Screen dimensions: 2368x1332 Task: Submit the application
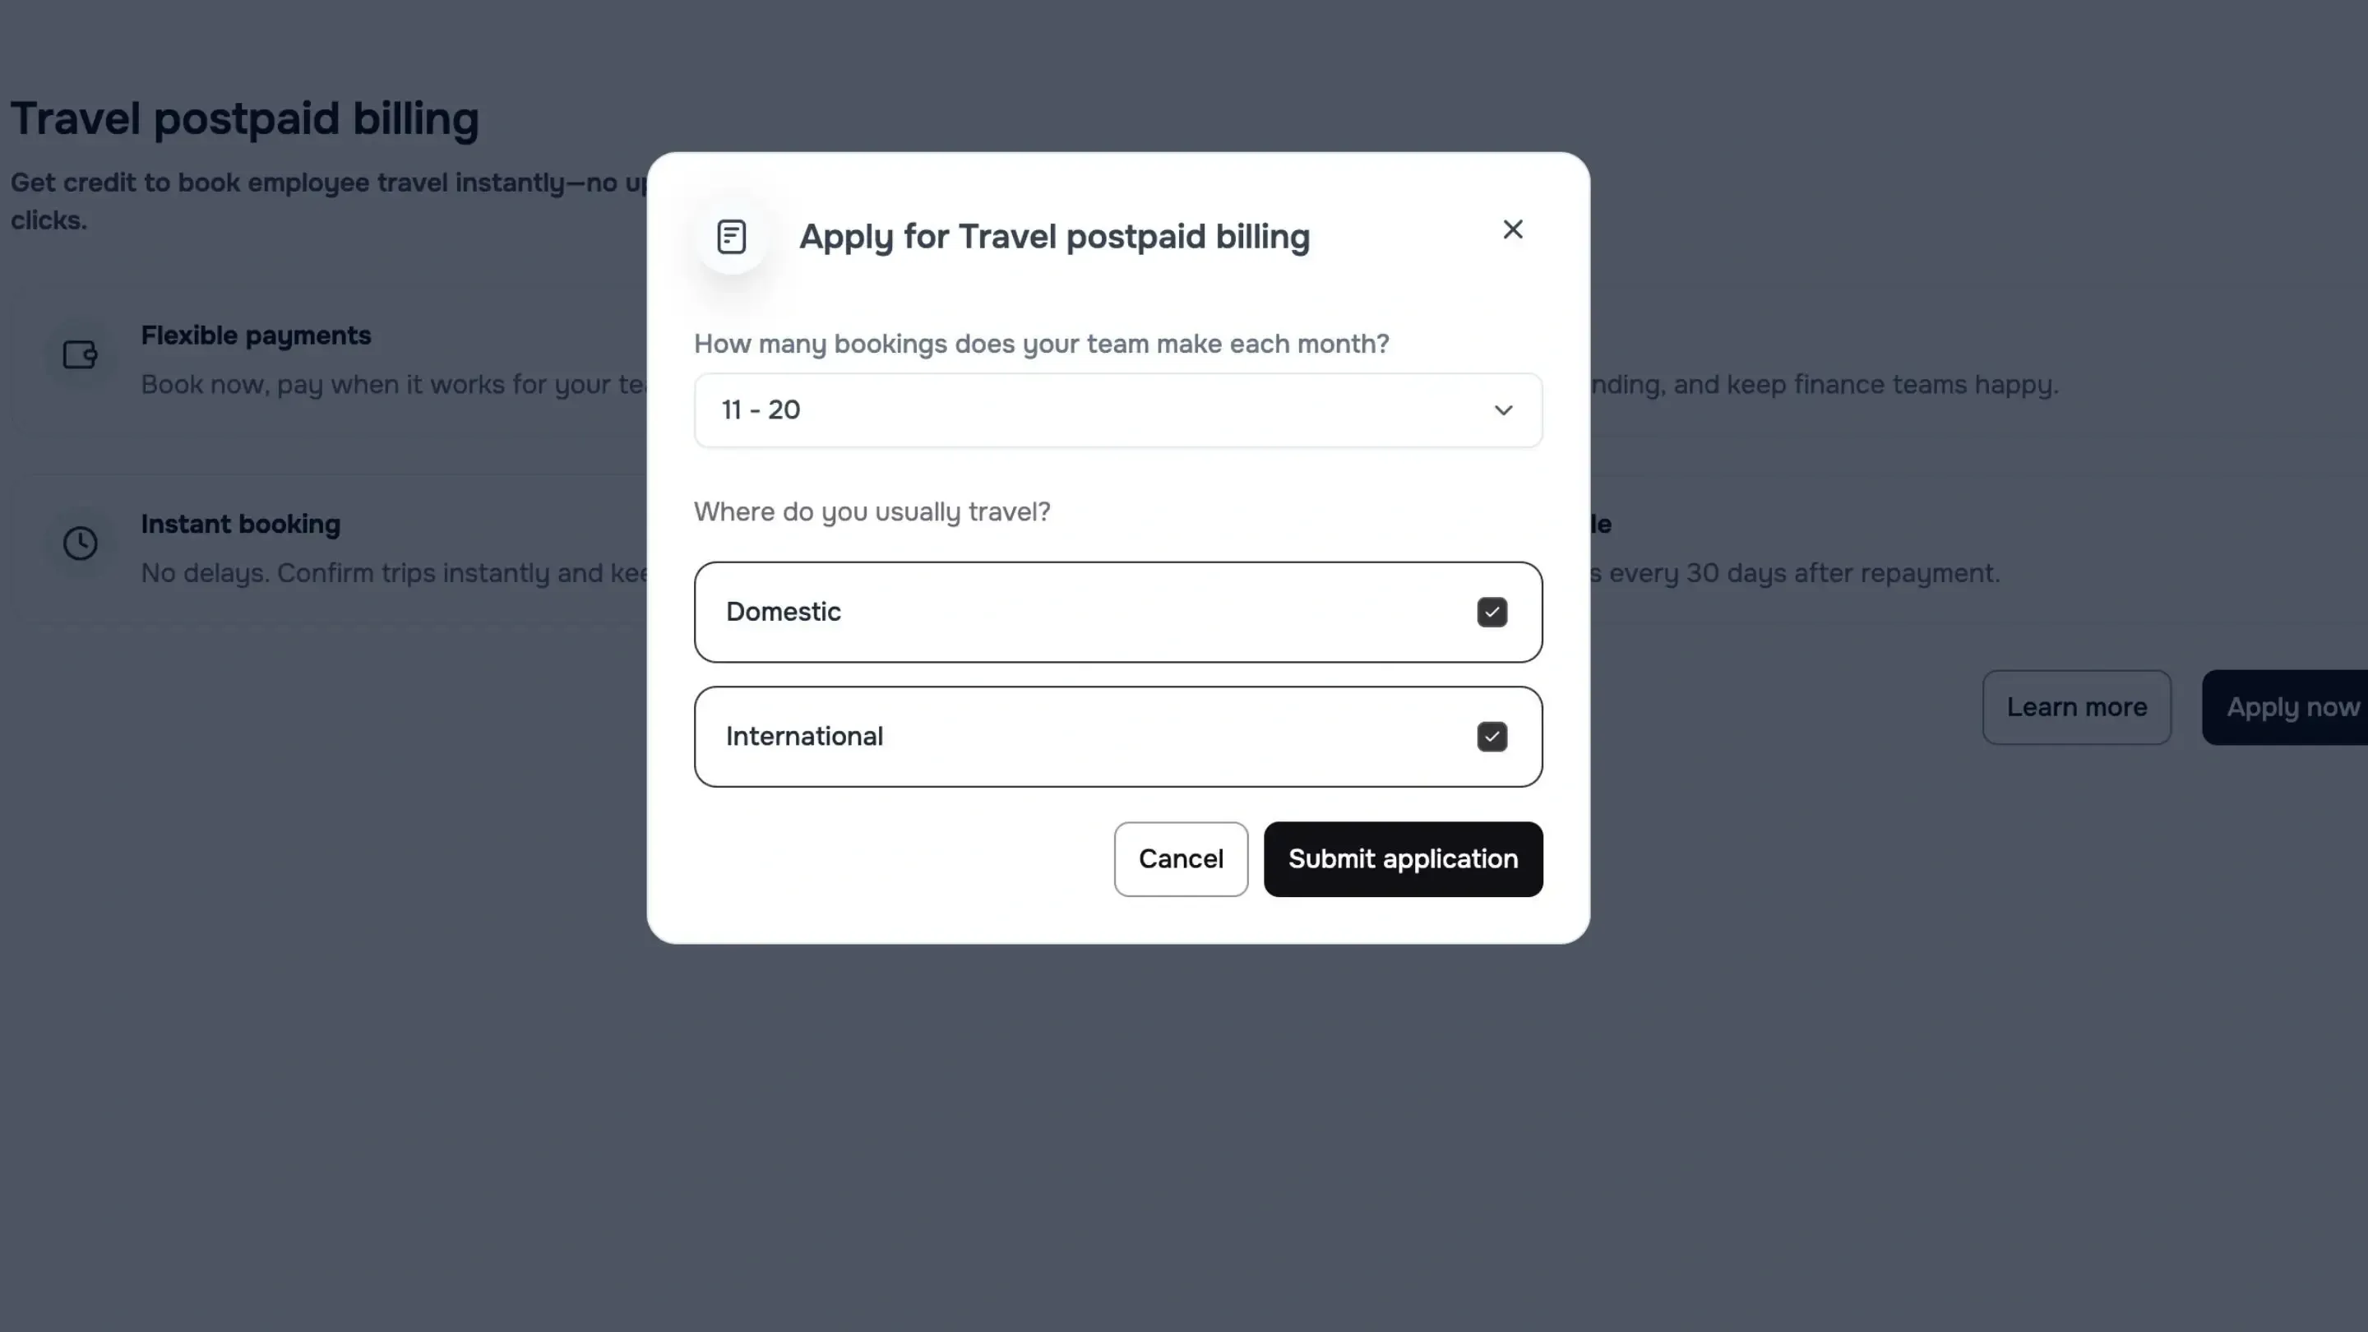[x=1403, y=858]
